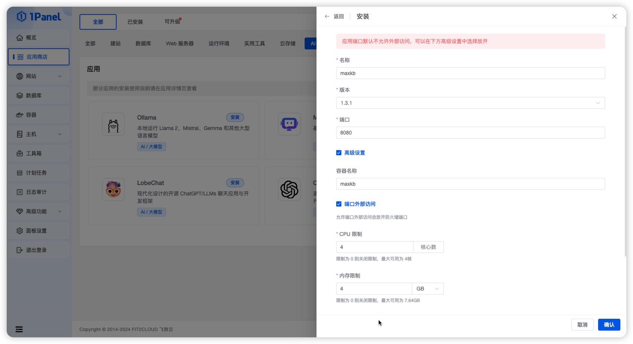This screenshot has height=344, width=633.
Task: Click the container (容器) sidebar icon
Action: 20,115
